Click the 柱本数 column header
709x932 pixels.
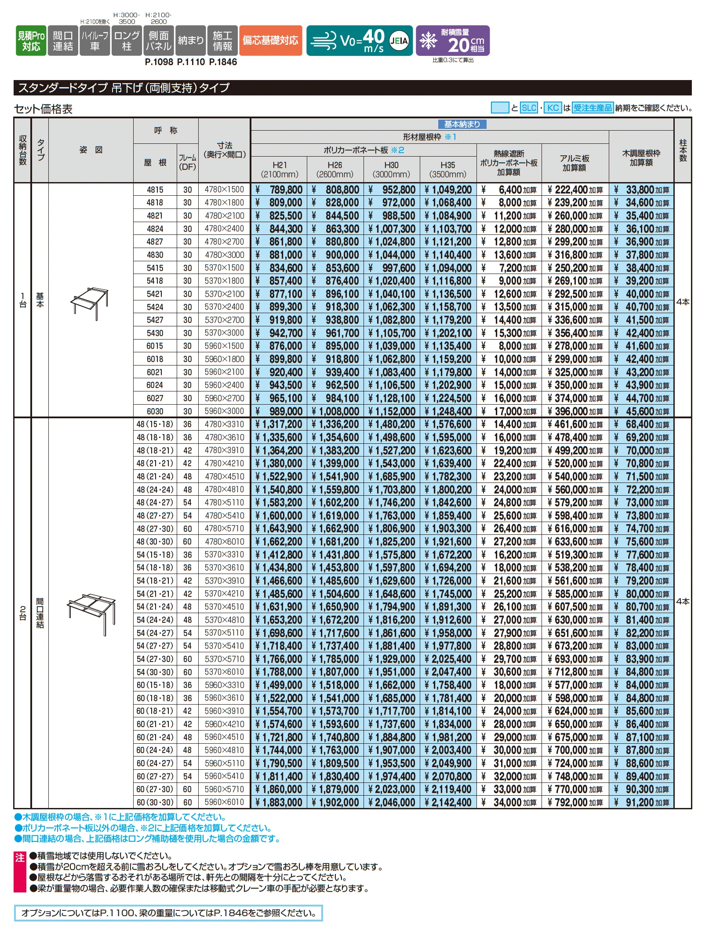click(x=683, y=150)
